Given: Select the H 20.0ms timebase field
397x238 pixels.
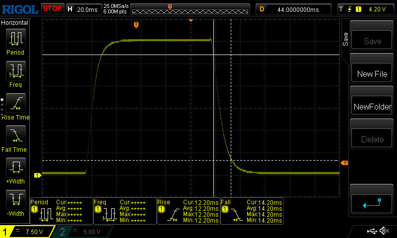Looking at the screenshot, I should coord(83,9).
